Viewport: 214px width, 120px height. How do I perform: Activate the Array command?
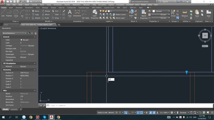pyautogui.click(x=56, y=18)
